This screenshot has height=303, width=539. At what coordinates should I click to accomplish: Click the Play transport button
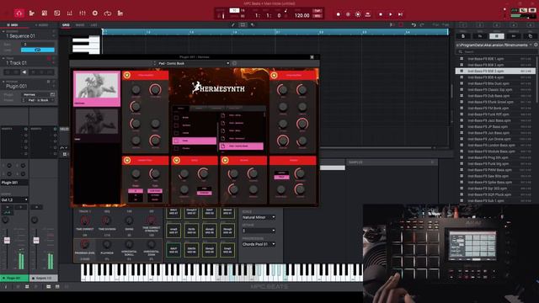pyautogui.click(x=391, y=14)
